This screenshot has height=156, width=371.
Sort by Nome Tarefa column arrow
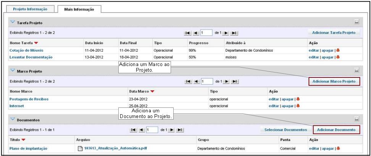click(36, 43)
